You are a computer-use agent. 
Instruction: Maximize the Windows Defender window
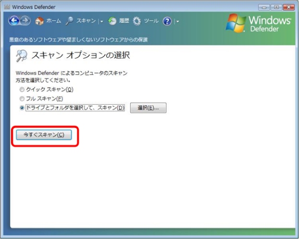point(277,7)
